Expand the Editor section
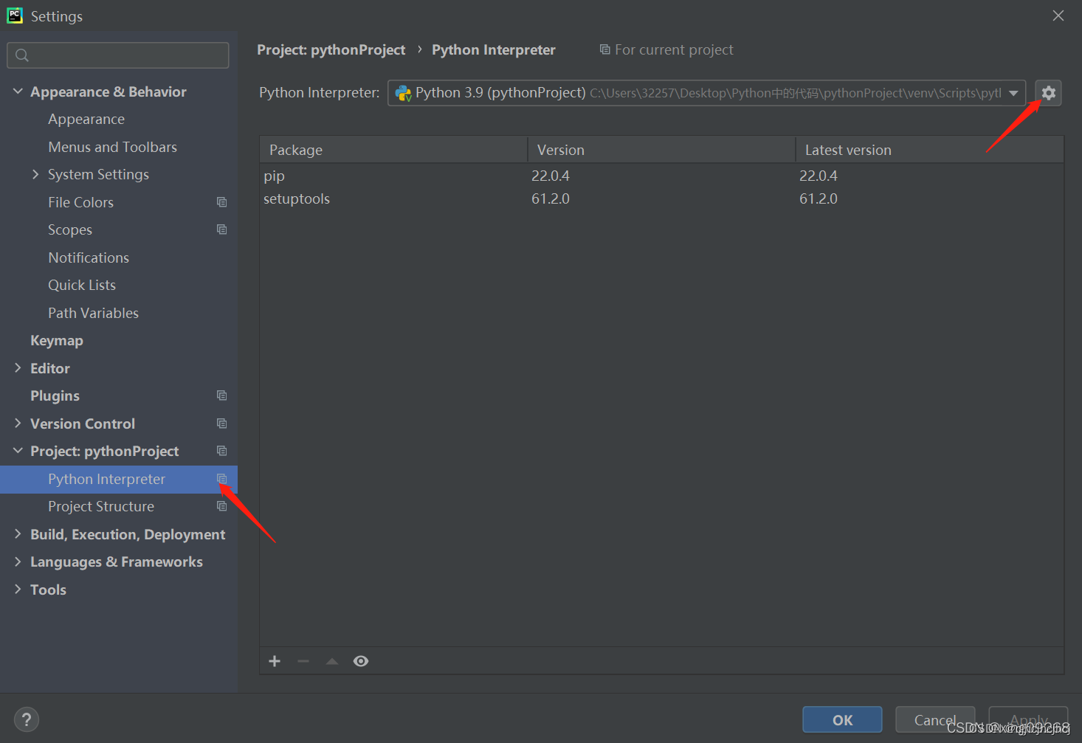This screenshot has width=1082, height=743. pyautogui.click(x=18, y=368)
